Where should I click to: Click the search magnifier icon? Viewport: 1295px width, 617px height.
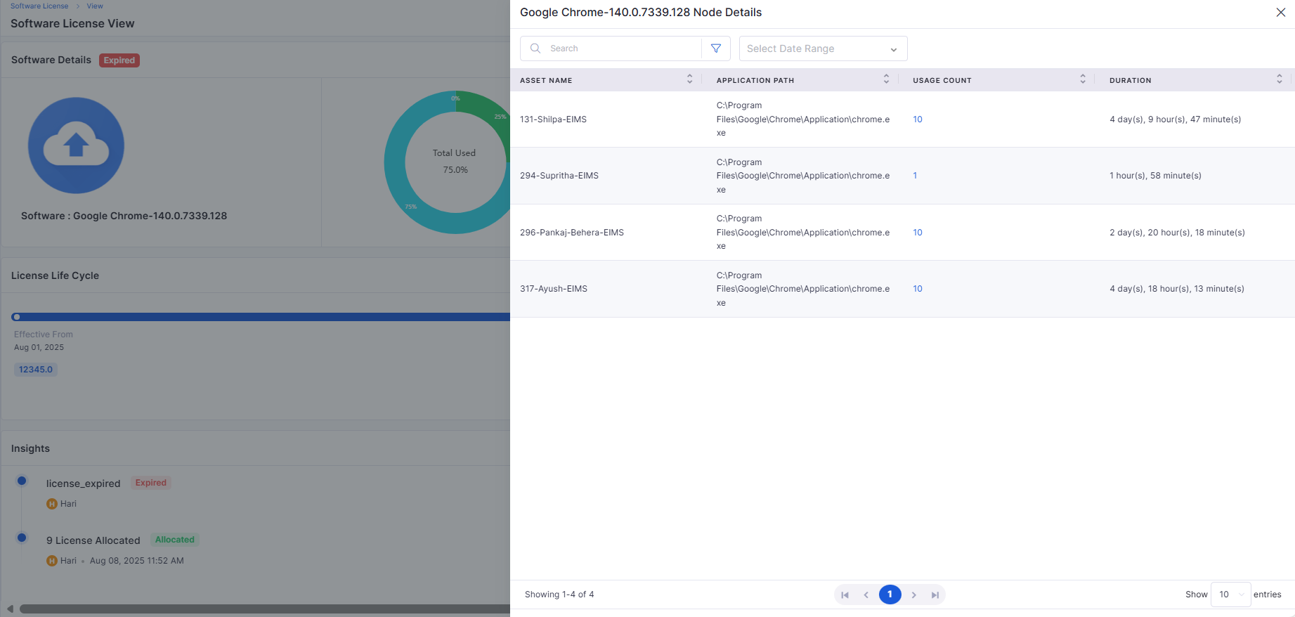coord(535,48)
